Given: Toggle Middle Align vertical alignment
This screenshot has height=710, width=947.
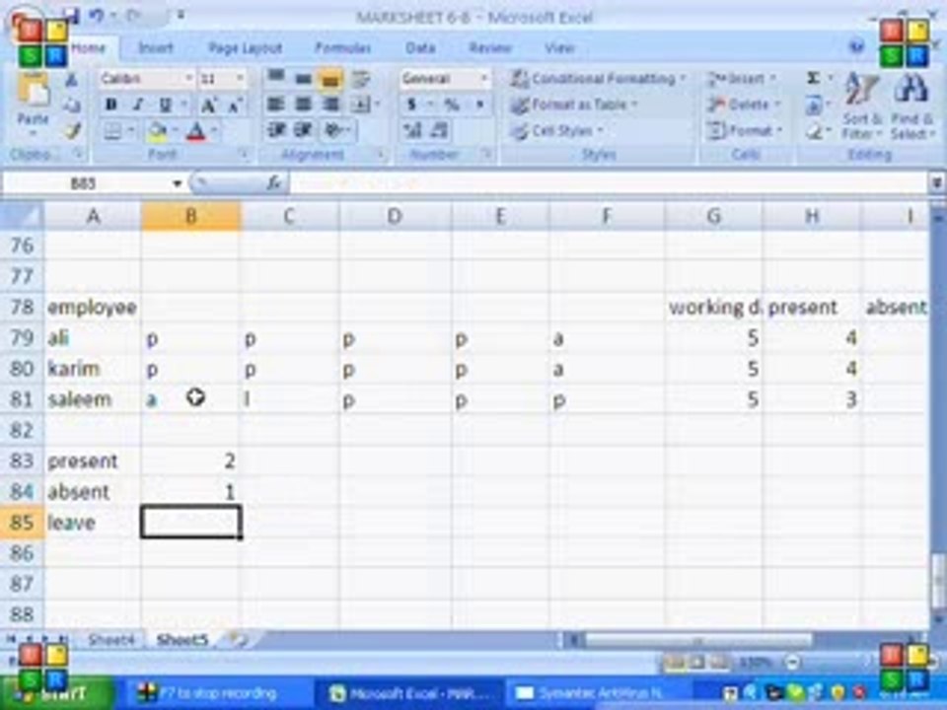Looking at the screenshot, I should tap(303, 79).
